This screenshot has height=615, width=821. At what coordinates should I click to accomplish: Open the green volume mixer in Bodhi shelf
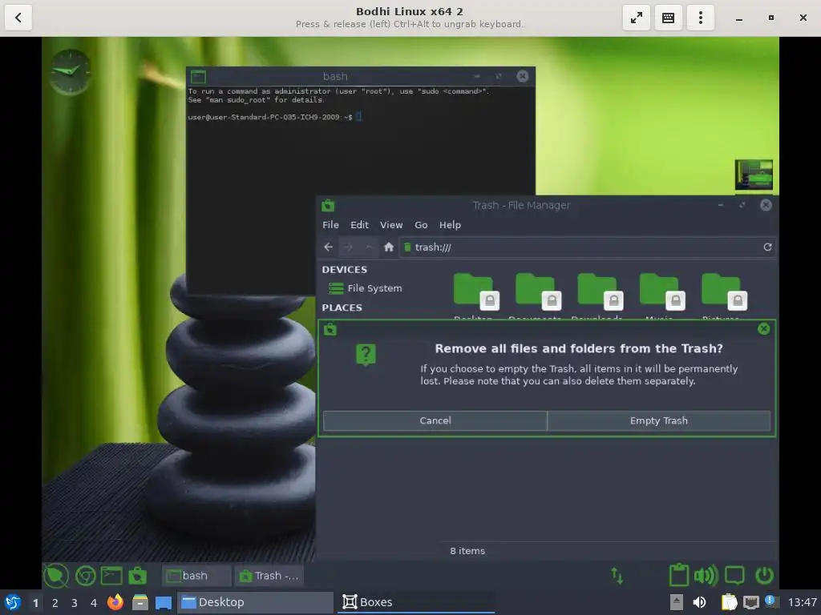click(706, 576)
